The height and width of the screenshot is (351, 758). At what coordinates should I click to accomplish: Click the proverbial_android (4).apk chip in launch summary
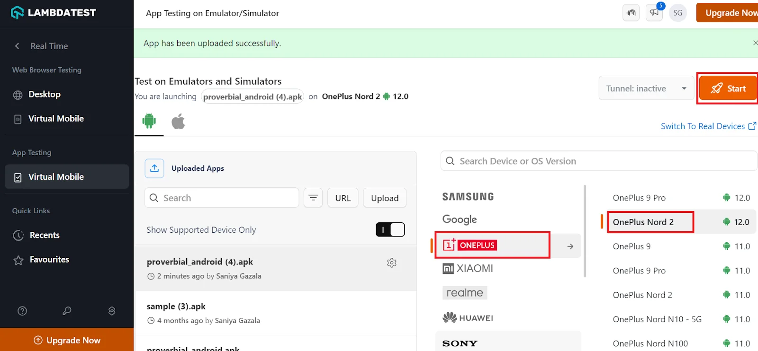253,97
